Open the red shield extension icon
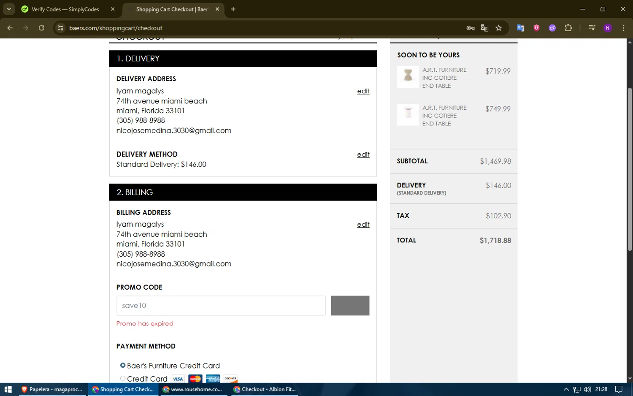Screen dimensions: 633x396 point(536,28)
